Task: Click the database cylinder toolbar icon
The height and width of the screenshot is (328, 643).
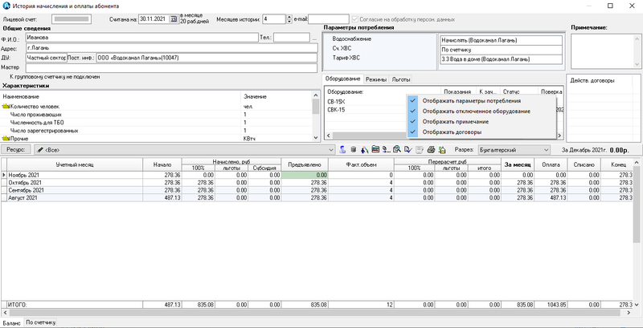Action: 354,149
